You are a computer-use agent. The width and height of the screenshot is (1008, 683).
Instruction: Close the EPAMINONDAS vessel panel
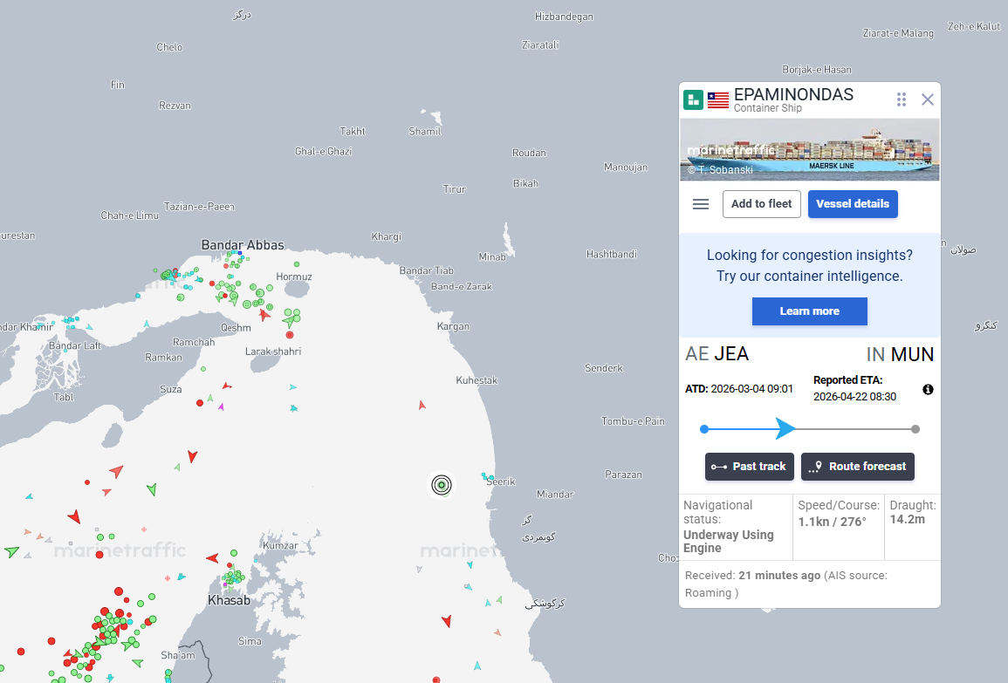927,99
